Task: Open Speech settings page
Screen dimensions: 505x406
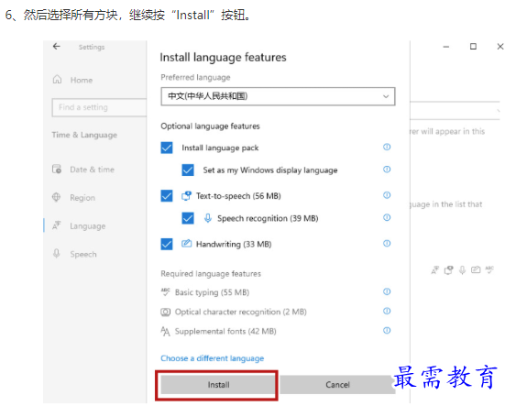Action: pyautogui.click(x=83, y=254)
